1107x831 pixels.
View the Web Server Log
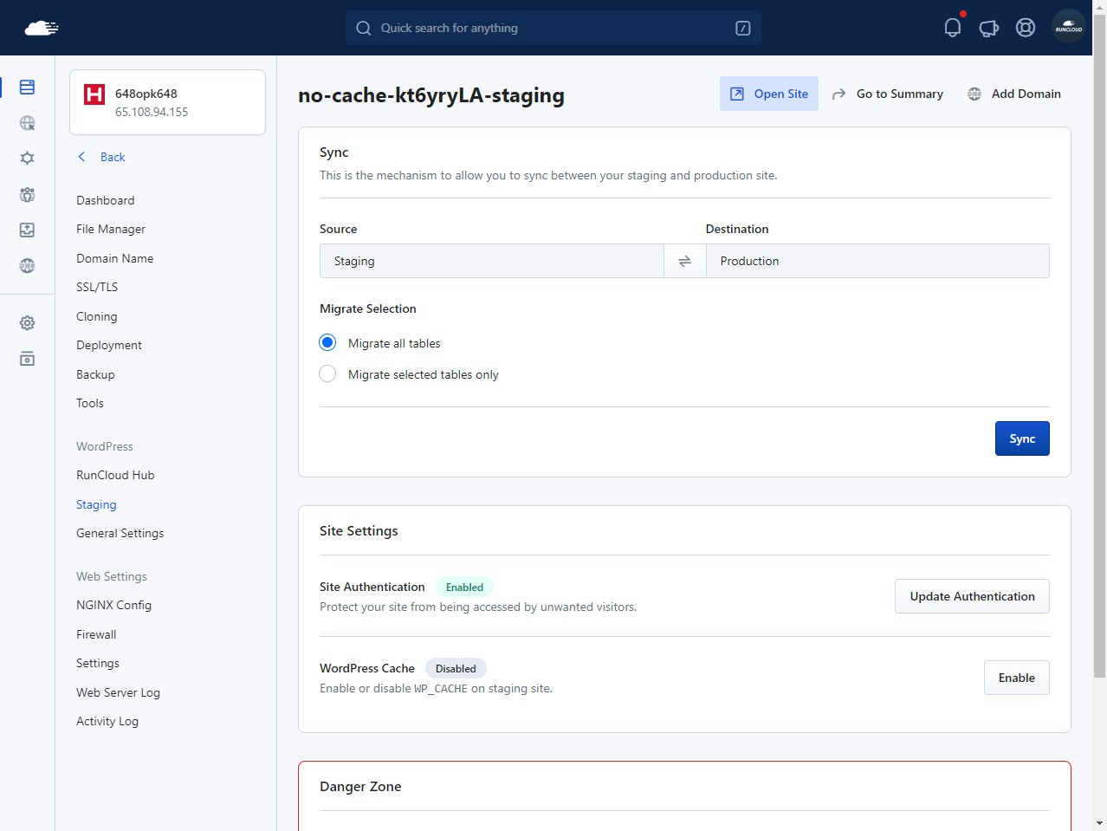click(x=119, y=692)
